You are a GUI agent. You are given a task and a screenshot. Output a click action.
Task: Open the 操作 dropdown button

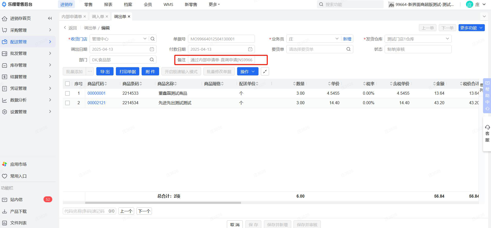(x=247, y=72)
